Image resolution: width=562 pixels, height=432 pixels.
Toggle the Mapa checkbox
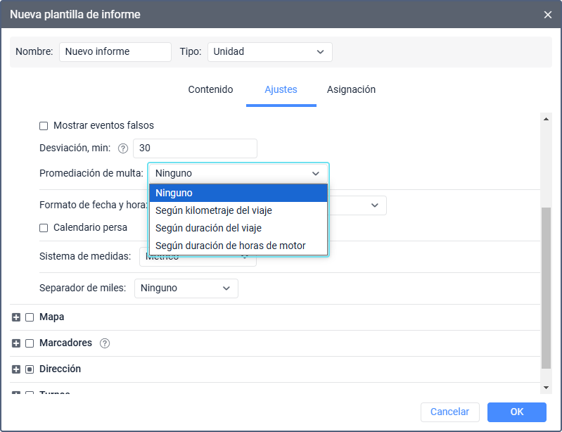click(x=30, y=317)
